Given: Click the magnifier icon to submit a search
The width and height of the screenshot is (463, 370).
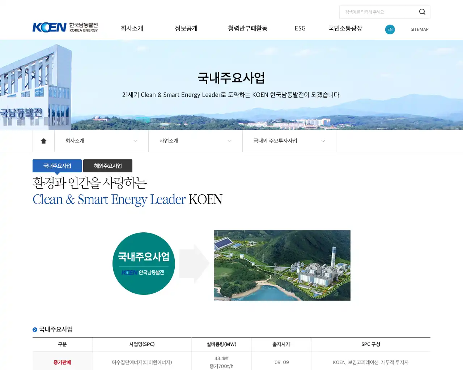Looking at the screenshot, I should pyautogui.click(x=422, y=12).
